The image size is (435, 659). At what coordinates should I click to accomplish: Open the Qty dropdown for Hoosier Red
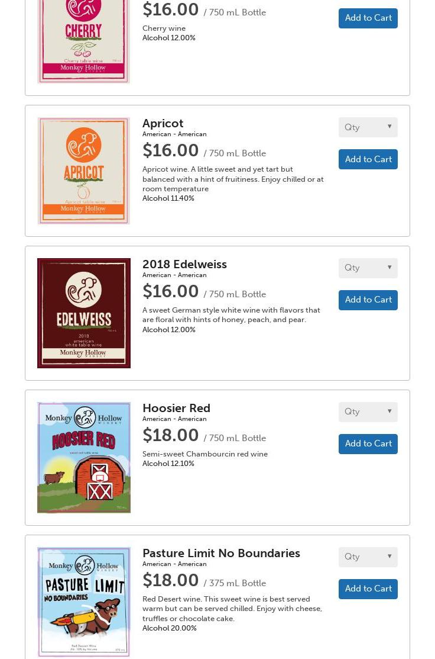(368, 412)
